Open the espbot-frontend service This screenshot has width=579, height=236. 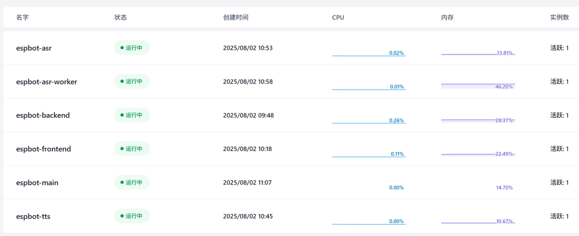[43, 149]
